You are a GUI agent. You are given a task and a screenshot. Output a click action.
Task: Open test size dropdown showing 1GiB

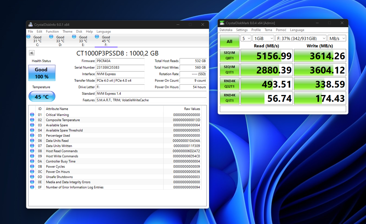pyautogui.click(x=263, y=38)
